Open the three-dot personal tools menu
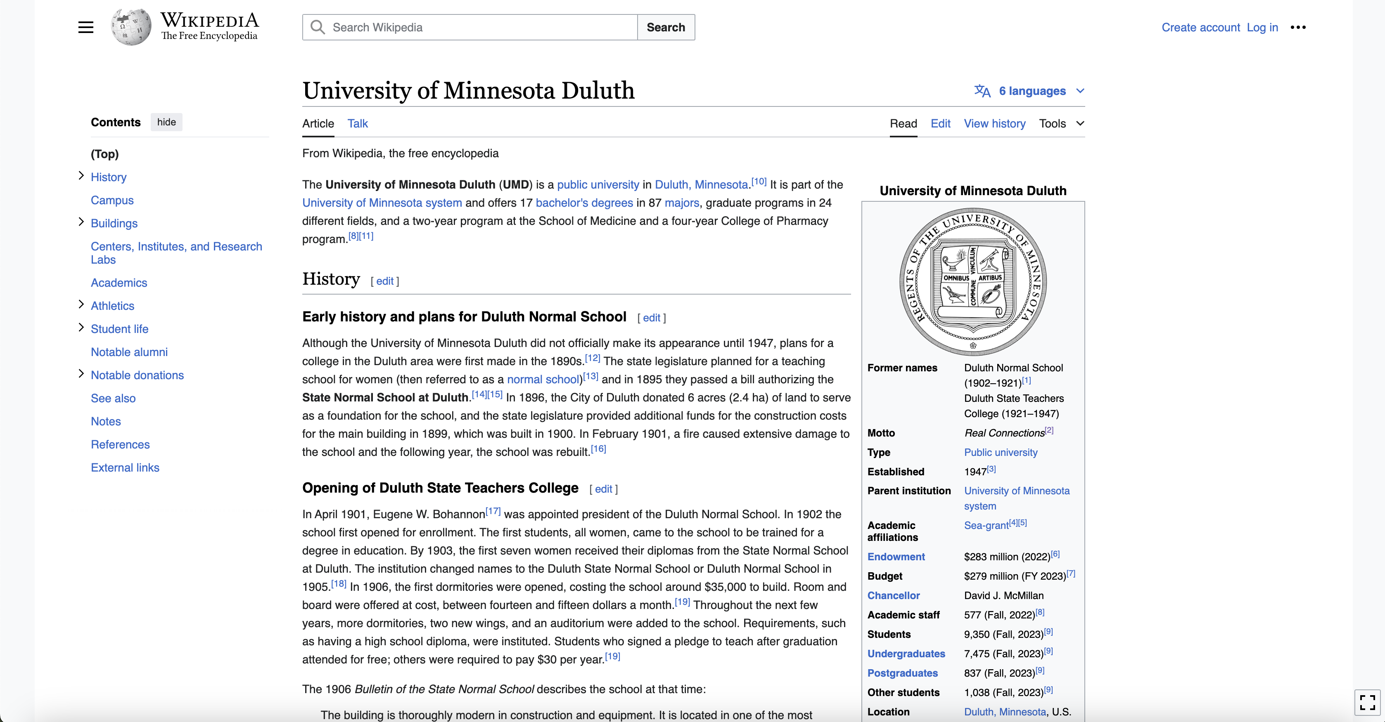Viewport: 1385px width, 722px height. (1298, 27)
